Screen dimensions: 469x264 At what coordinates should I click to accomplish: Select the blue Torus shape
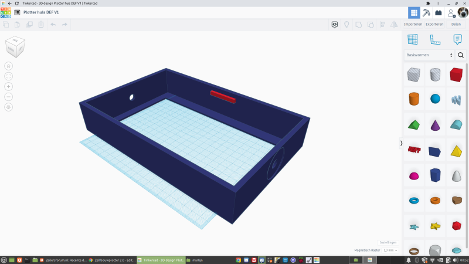(x=414, y=201)
